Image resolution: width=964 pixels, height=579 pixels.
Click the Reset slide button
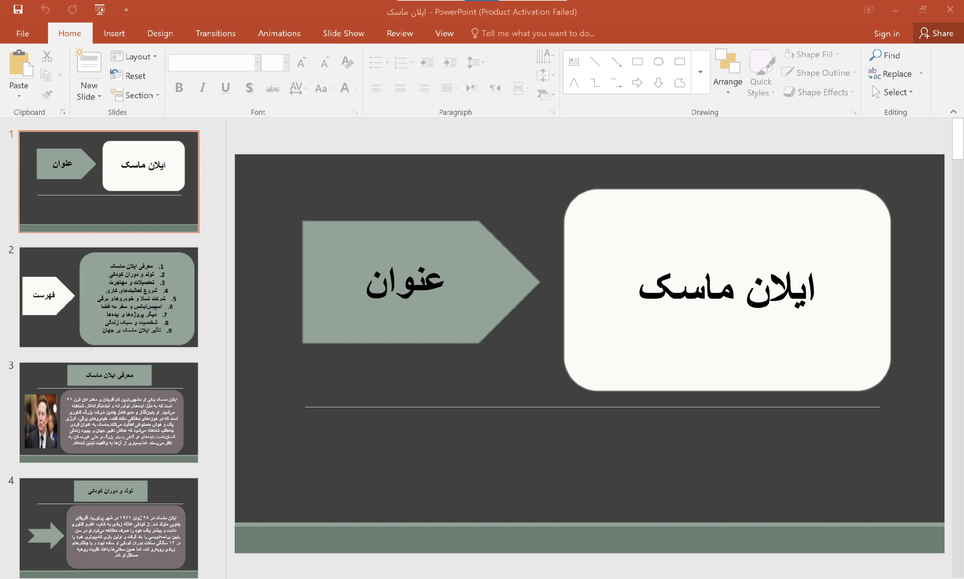point(128,76)
